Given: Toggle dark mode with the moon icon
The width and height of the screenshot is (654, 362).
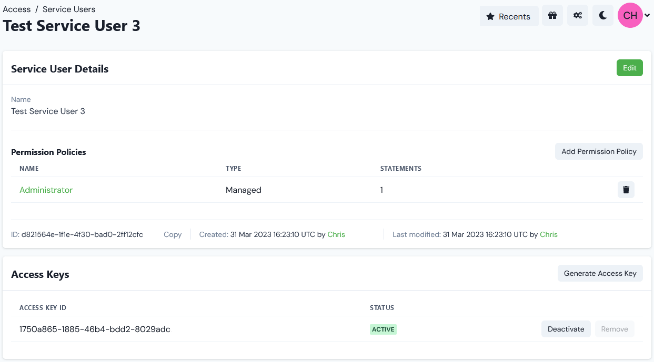Looking at the screenshot, I should (602, 15).
